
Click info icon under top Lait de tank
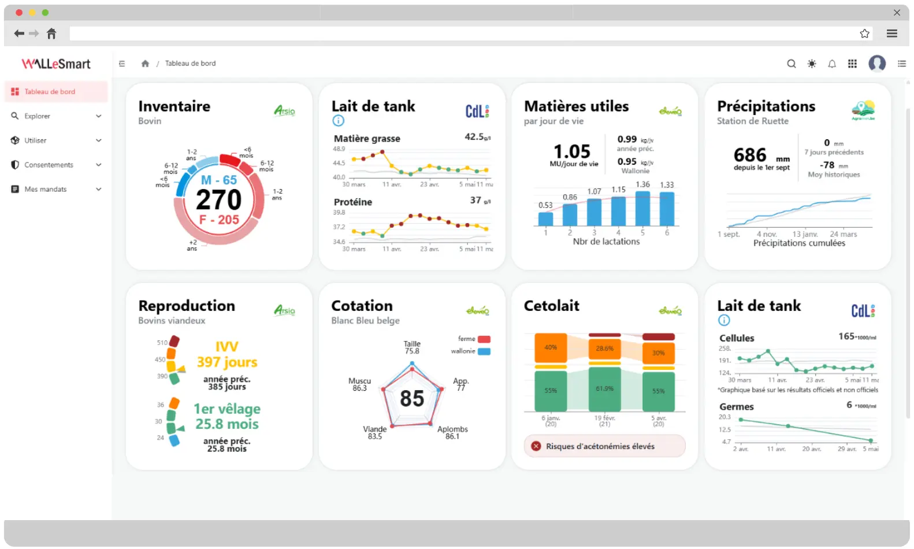[x=338, y=120]
